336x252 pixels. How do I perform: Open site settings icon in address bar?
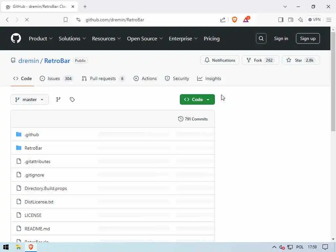(78, 20)
